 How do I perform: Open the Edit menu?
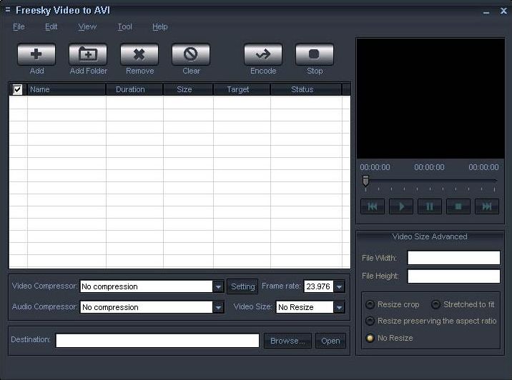click(51, 26)
